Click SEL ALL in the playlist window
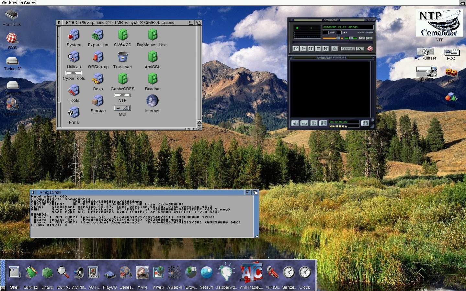The image size is (466, 291). coord(313,123)
